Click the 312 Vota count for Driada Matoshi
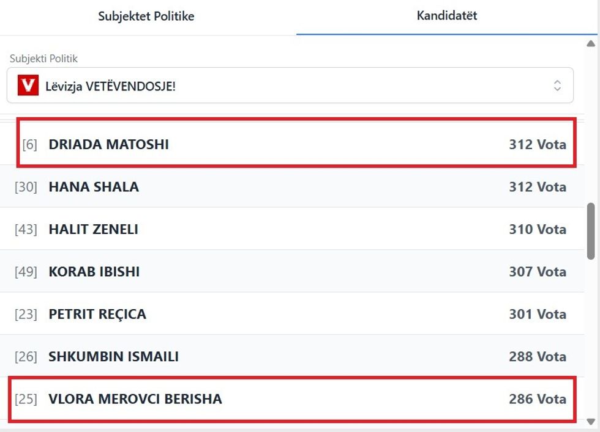 pos(537,145)
